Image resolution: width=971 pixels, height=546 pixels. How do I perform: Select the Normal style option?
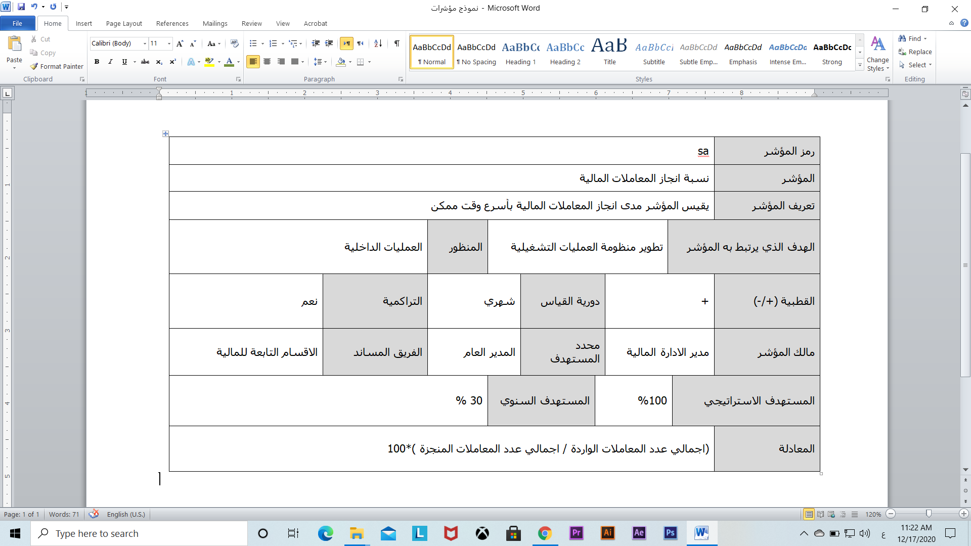click(431, 52)
